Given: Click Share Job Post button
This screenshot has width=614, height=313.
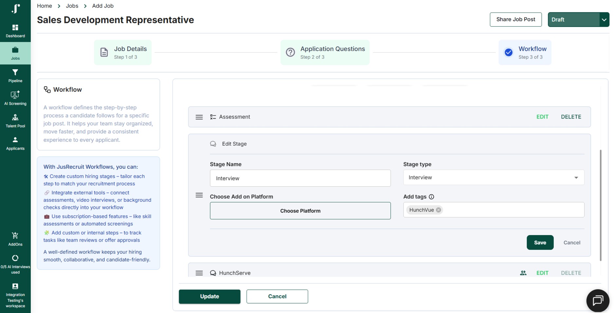Looking at the screenshot, I should coord(516,19).
